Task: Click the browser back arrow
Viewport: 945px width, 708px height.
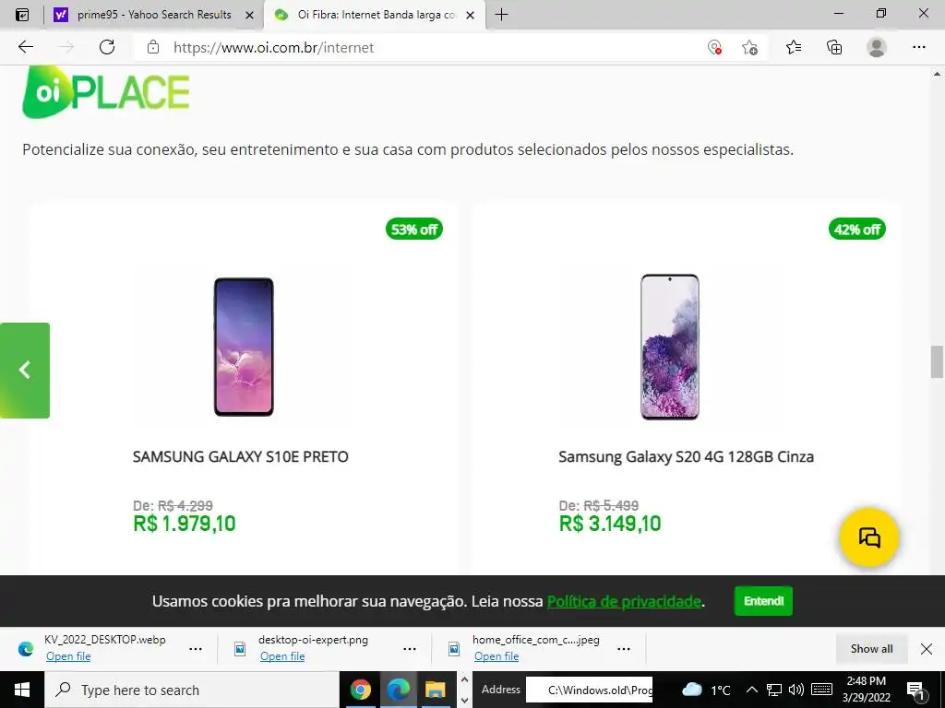Action: coord(26,47)
